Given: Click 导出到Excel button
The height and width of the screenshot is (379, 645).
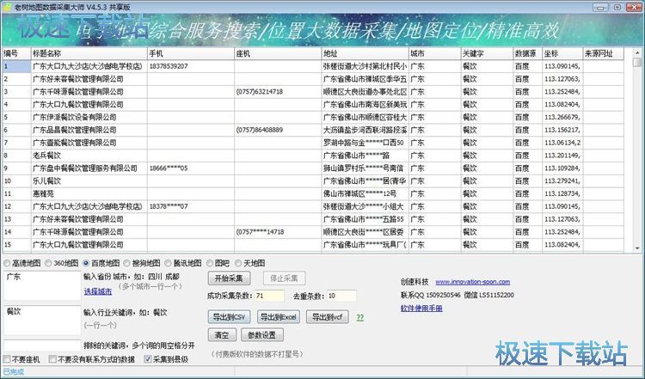Looking at the screenshot, I should tap(279, 317).
